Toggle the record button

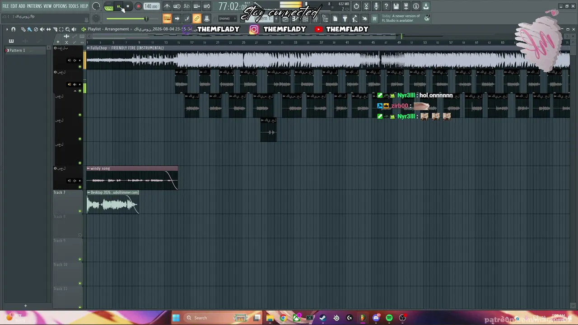pyautogui.click(x=138, y=7)
